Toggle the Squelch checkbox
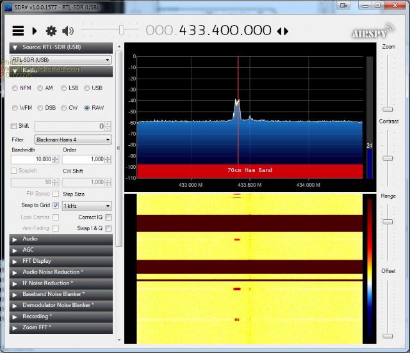 pyautogui.click(x=13, y=171)
